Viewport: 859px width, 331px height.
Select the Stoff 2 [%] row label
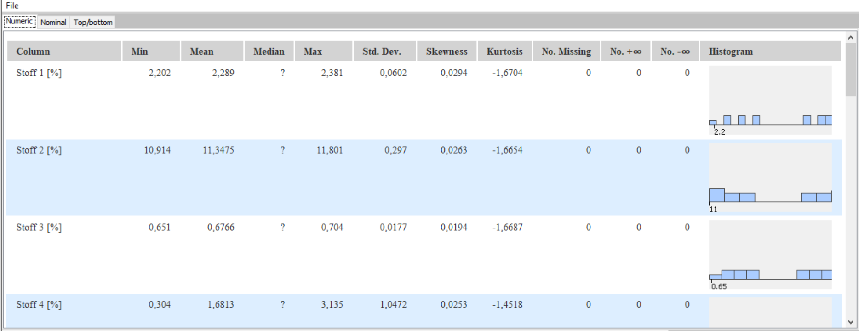pyautogui.click(x=39, y=150)
